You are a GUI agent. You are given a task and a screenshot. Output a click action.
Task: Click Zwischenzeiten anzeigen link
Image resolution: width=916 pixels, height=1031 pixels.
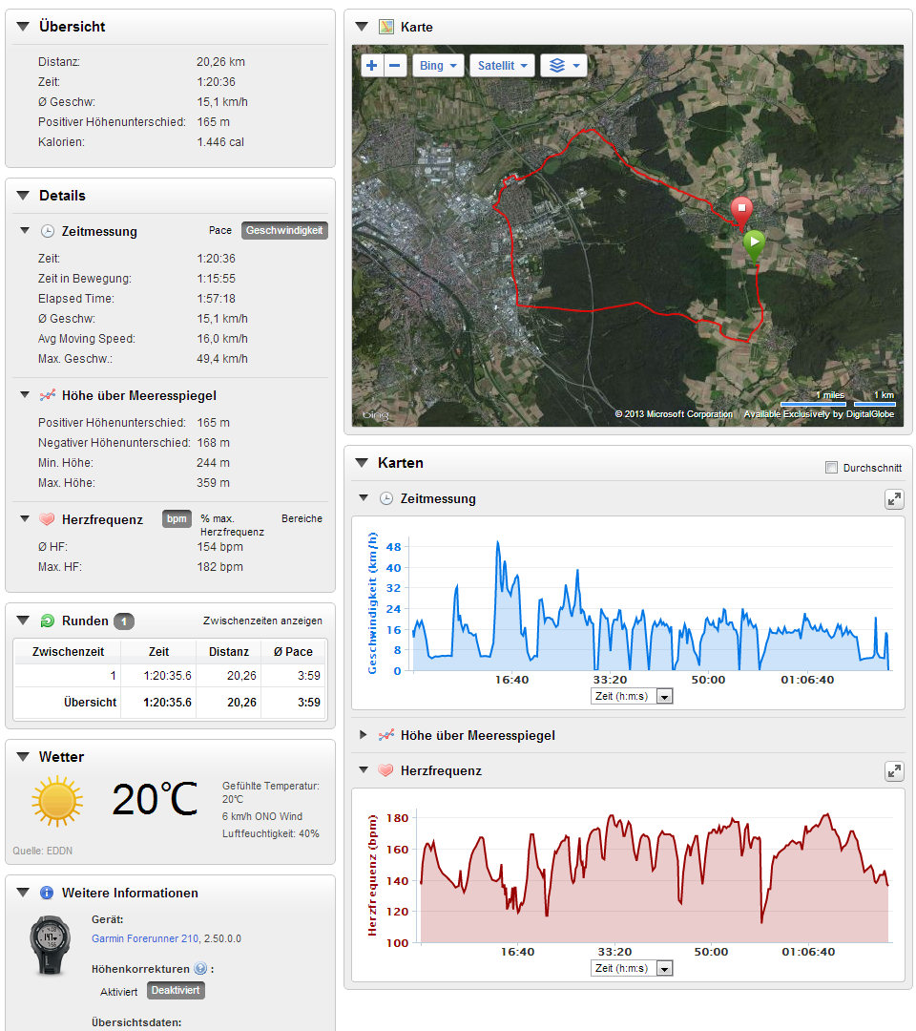262,621
